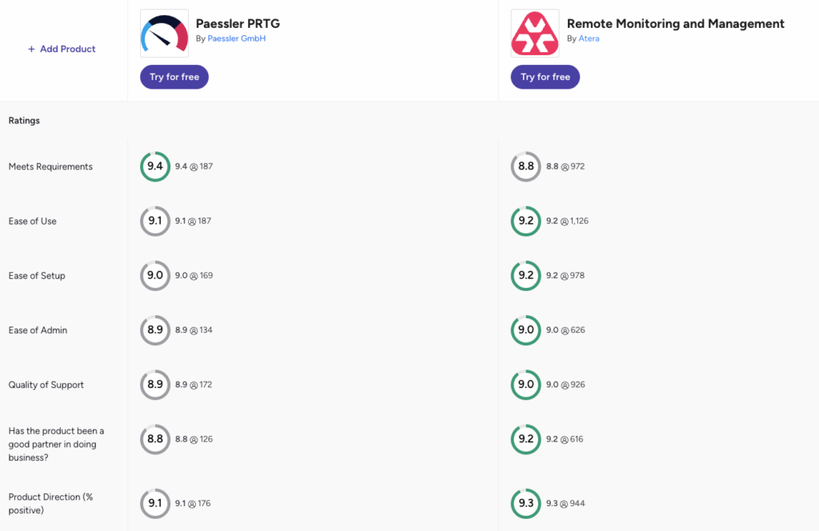Screen dimensions: 819x531
Task: Click the Atera red triangle logo
Action: click(535, 34)
